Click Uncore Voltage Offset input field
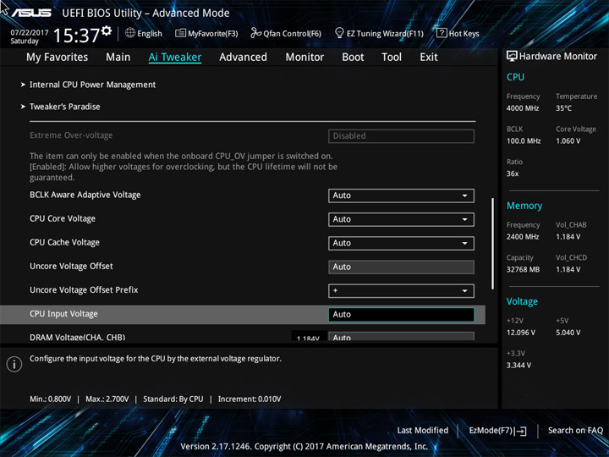 click(401, 267)
